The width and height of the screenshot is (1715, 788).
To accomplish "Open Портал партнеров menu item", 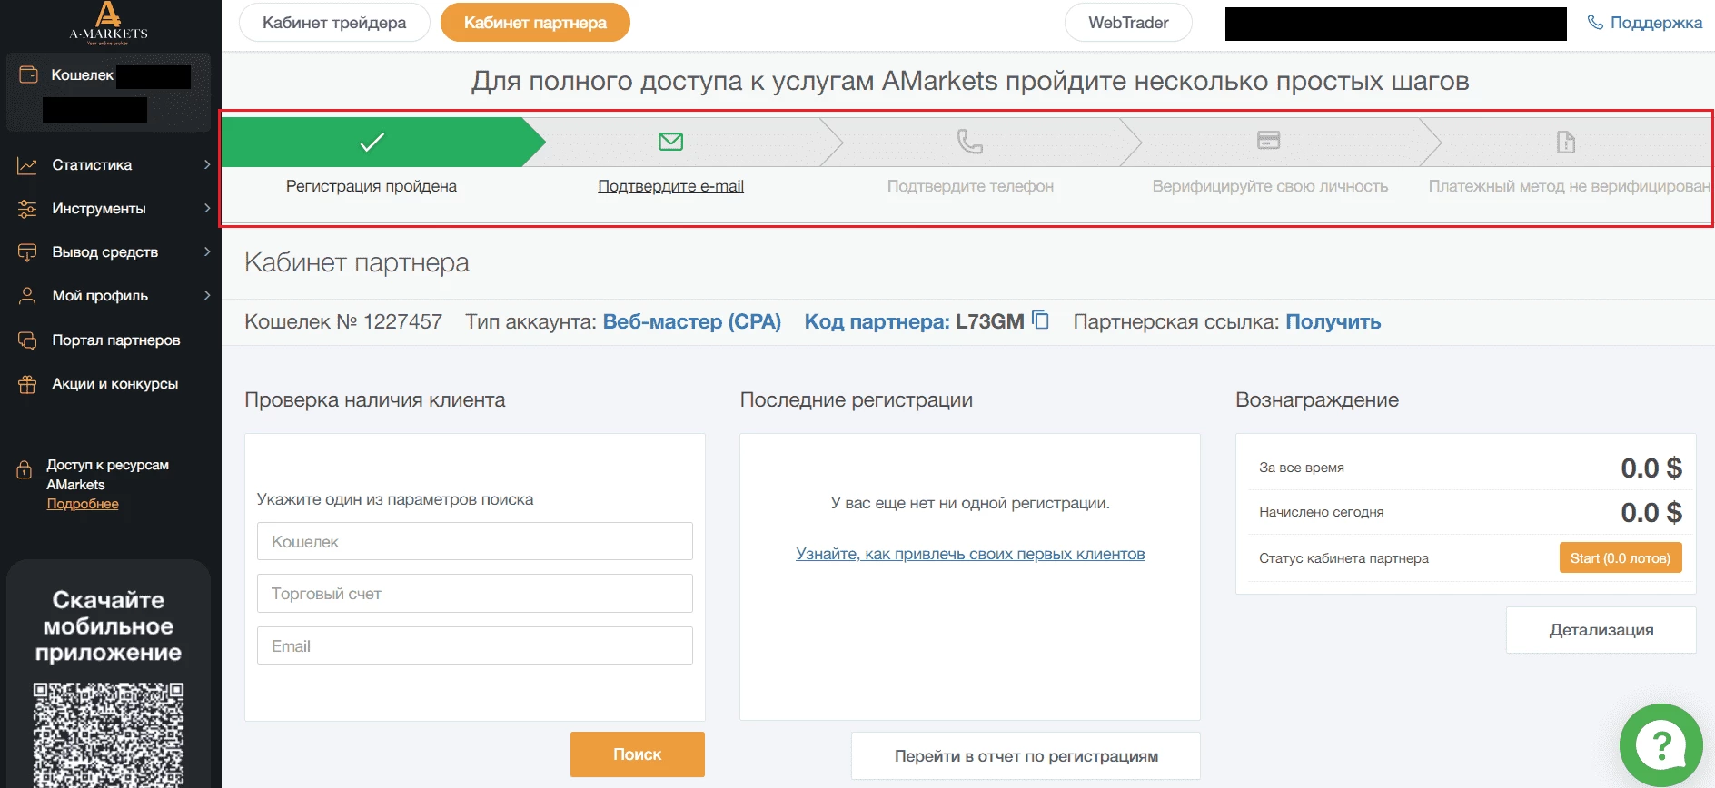I will pyautogui.click(x=116, y=340).
